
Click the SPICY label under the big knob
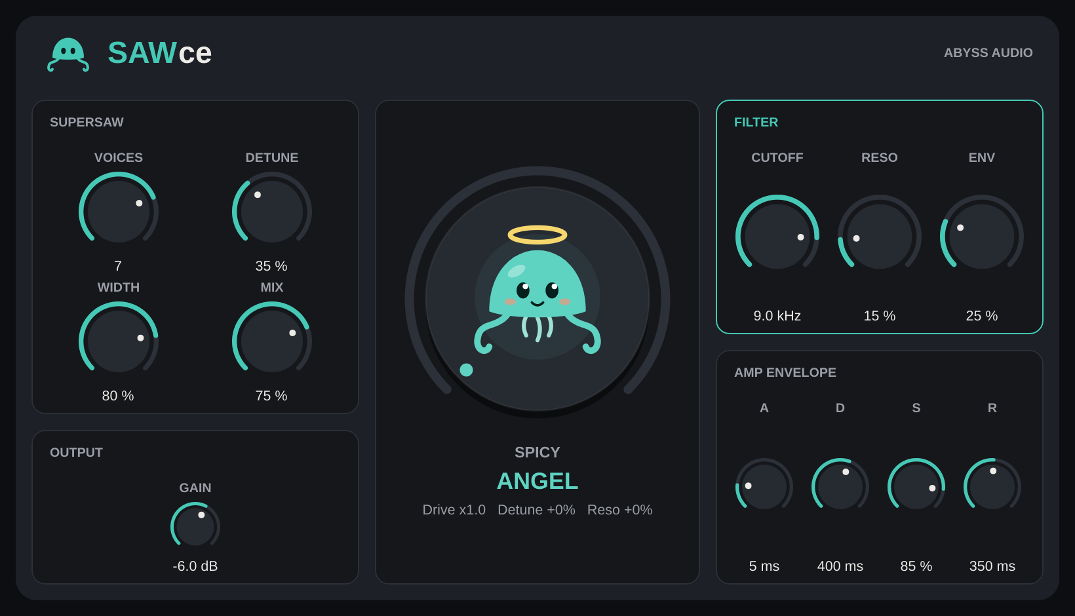(537, 452)
